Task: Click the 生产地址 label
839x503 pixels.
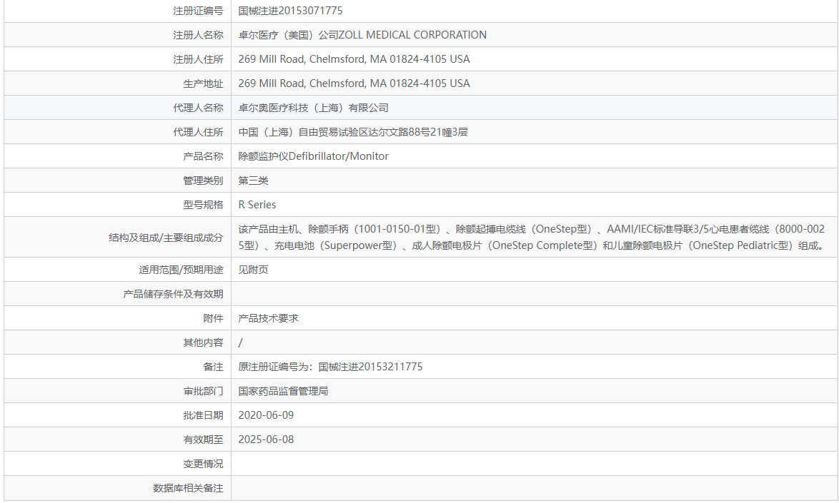Action: coord(203,83)
